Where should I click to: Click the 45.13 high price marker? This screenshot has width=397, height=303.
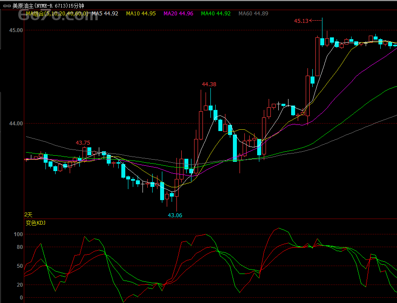pyautogui.click(x=301, y=21)
